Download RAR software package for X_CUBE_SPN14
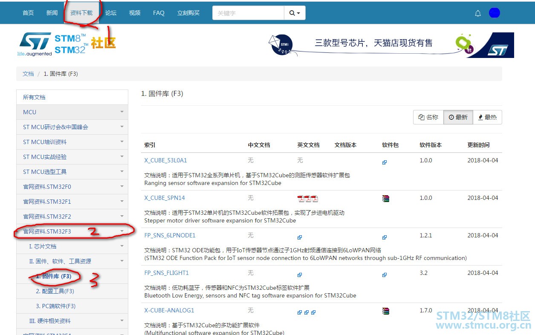 [386, 198]
